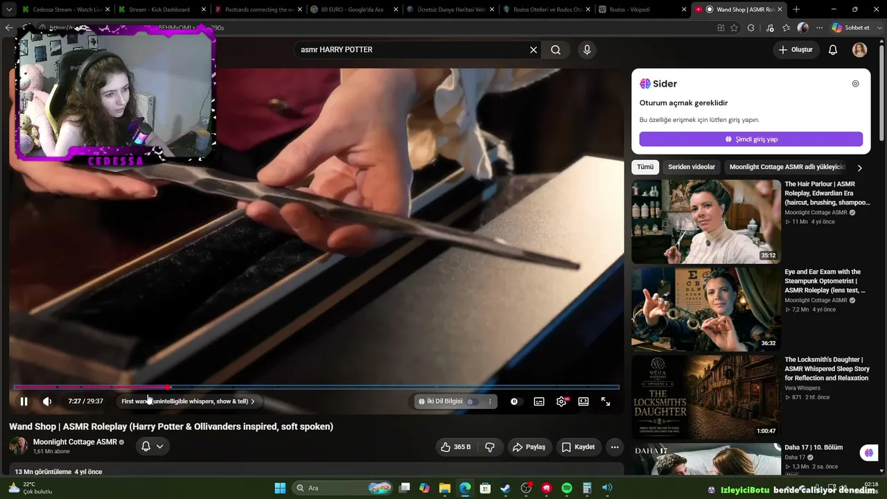
Task: Open the YouTube account avatar menu
Action: 860,50
